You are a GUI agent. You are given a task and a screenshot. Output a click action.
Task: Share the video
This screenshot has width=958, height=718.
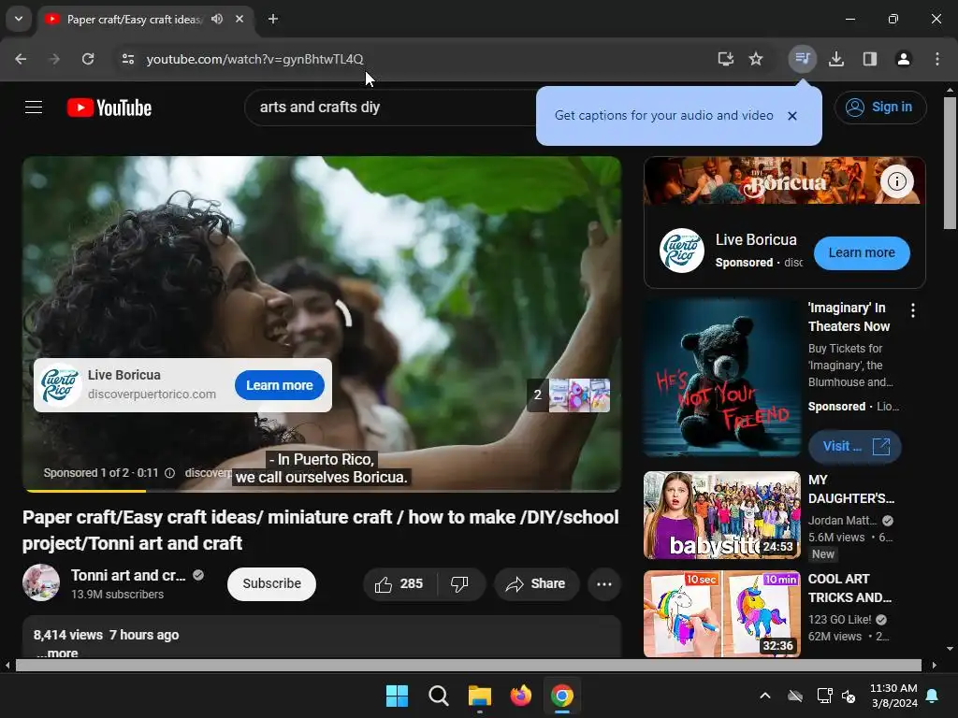pos(536,584)
